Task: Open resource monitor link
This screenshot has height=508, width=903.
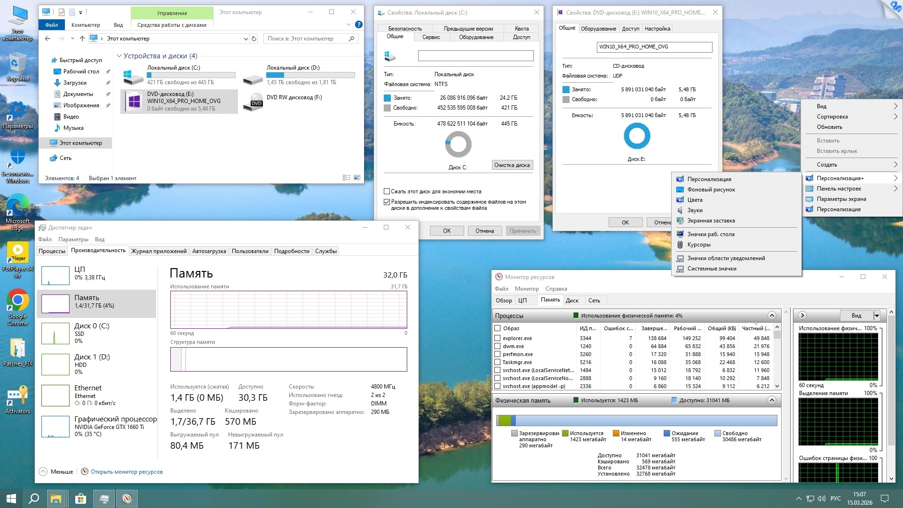Action: [127, 472]
